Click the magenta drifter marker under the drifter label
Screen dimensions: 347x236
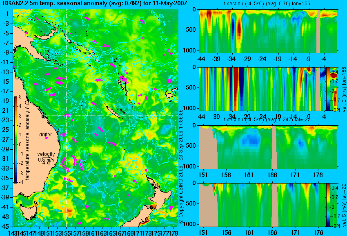coord(46,138)
